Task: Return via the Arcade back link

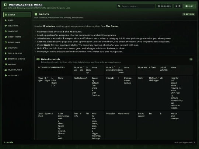Action: point(8,142)
